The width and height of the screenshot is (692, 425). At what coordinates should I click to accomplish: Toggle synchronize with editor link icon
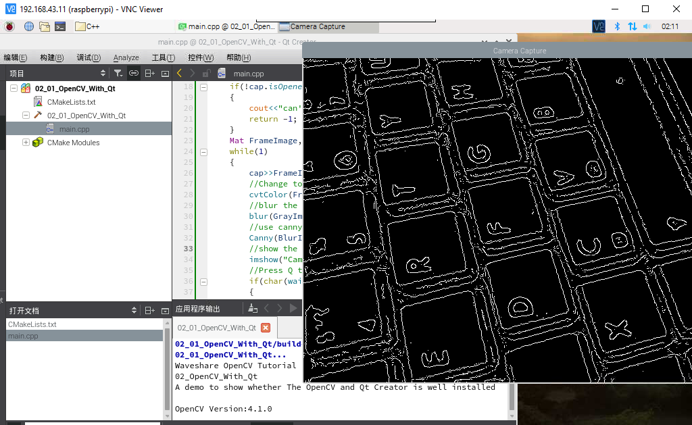(133, 73)
